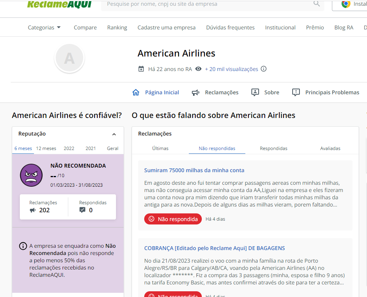The height and width of the screenshot is (297, 367).
Task: Open the info icon next to visualizações
Action: (264, 69)
